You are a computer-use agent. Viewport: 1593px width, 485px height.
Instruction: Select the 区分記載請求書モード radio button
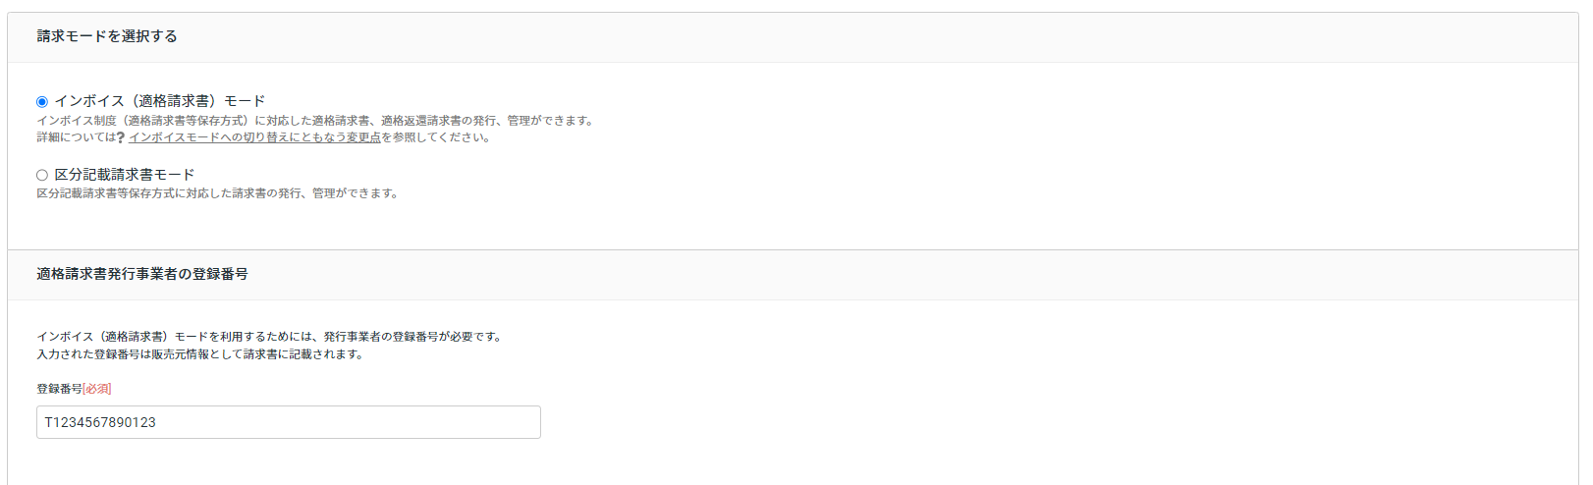pos(42,176)
